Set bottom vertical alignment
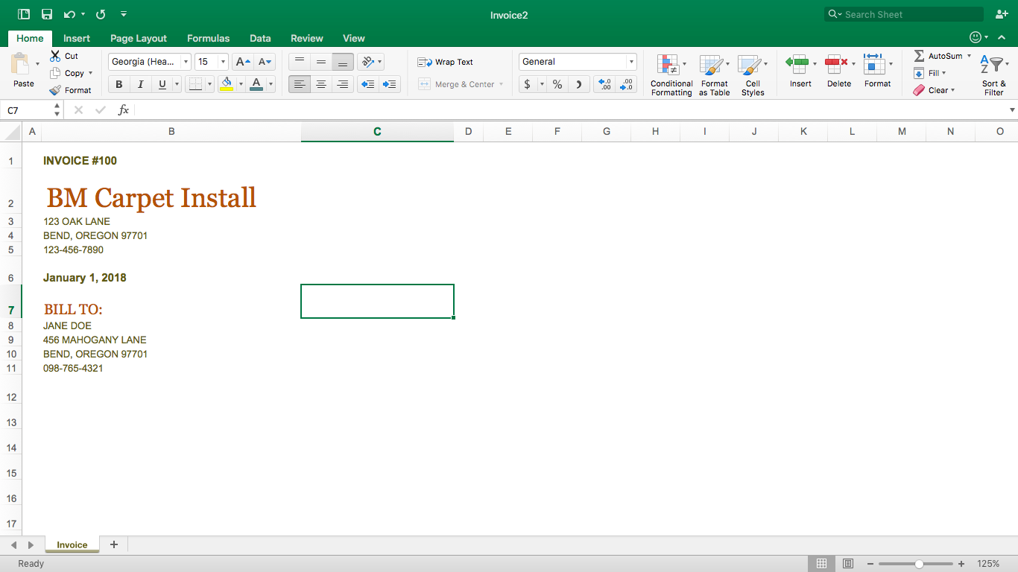The height and width of the screenshot is (572, 1018). [343, 62]
